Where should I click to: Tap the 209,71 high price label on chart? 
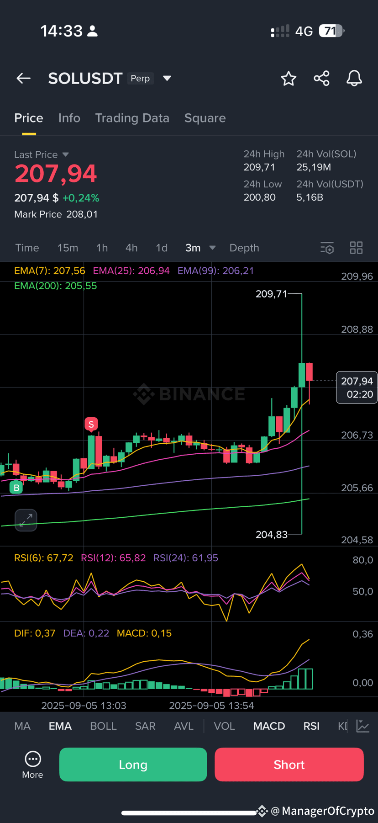(x=272, y=294)
